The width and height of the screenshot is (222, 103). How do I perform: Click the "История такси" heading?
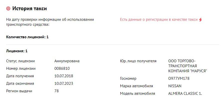[x=30, y=9]
